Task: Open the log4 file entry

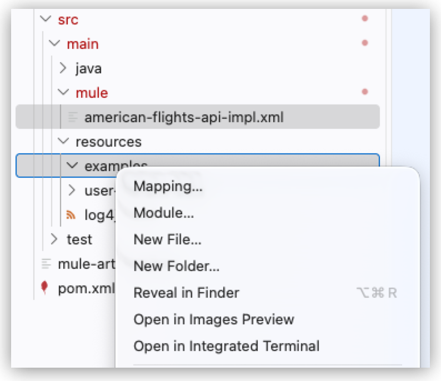Action: pyautogui.click(x=99, y=215)
